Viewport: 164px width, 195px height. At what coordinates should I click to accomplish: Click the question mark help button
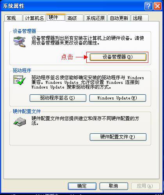tap(148, 6)
